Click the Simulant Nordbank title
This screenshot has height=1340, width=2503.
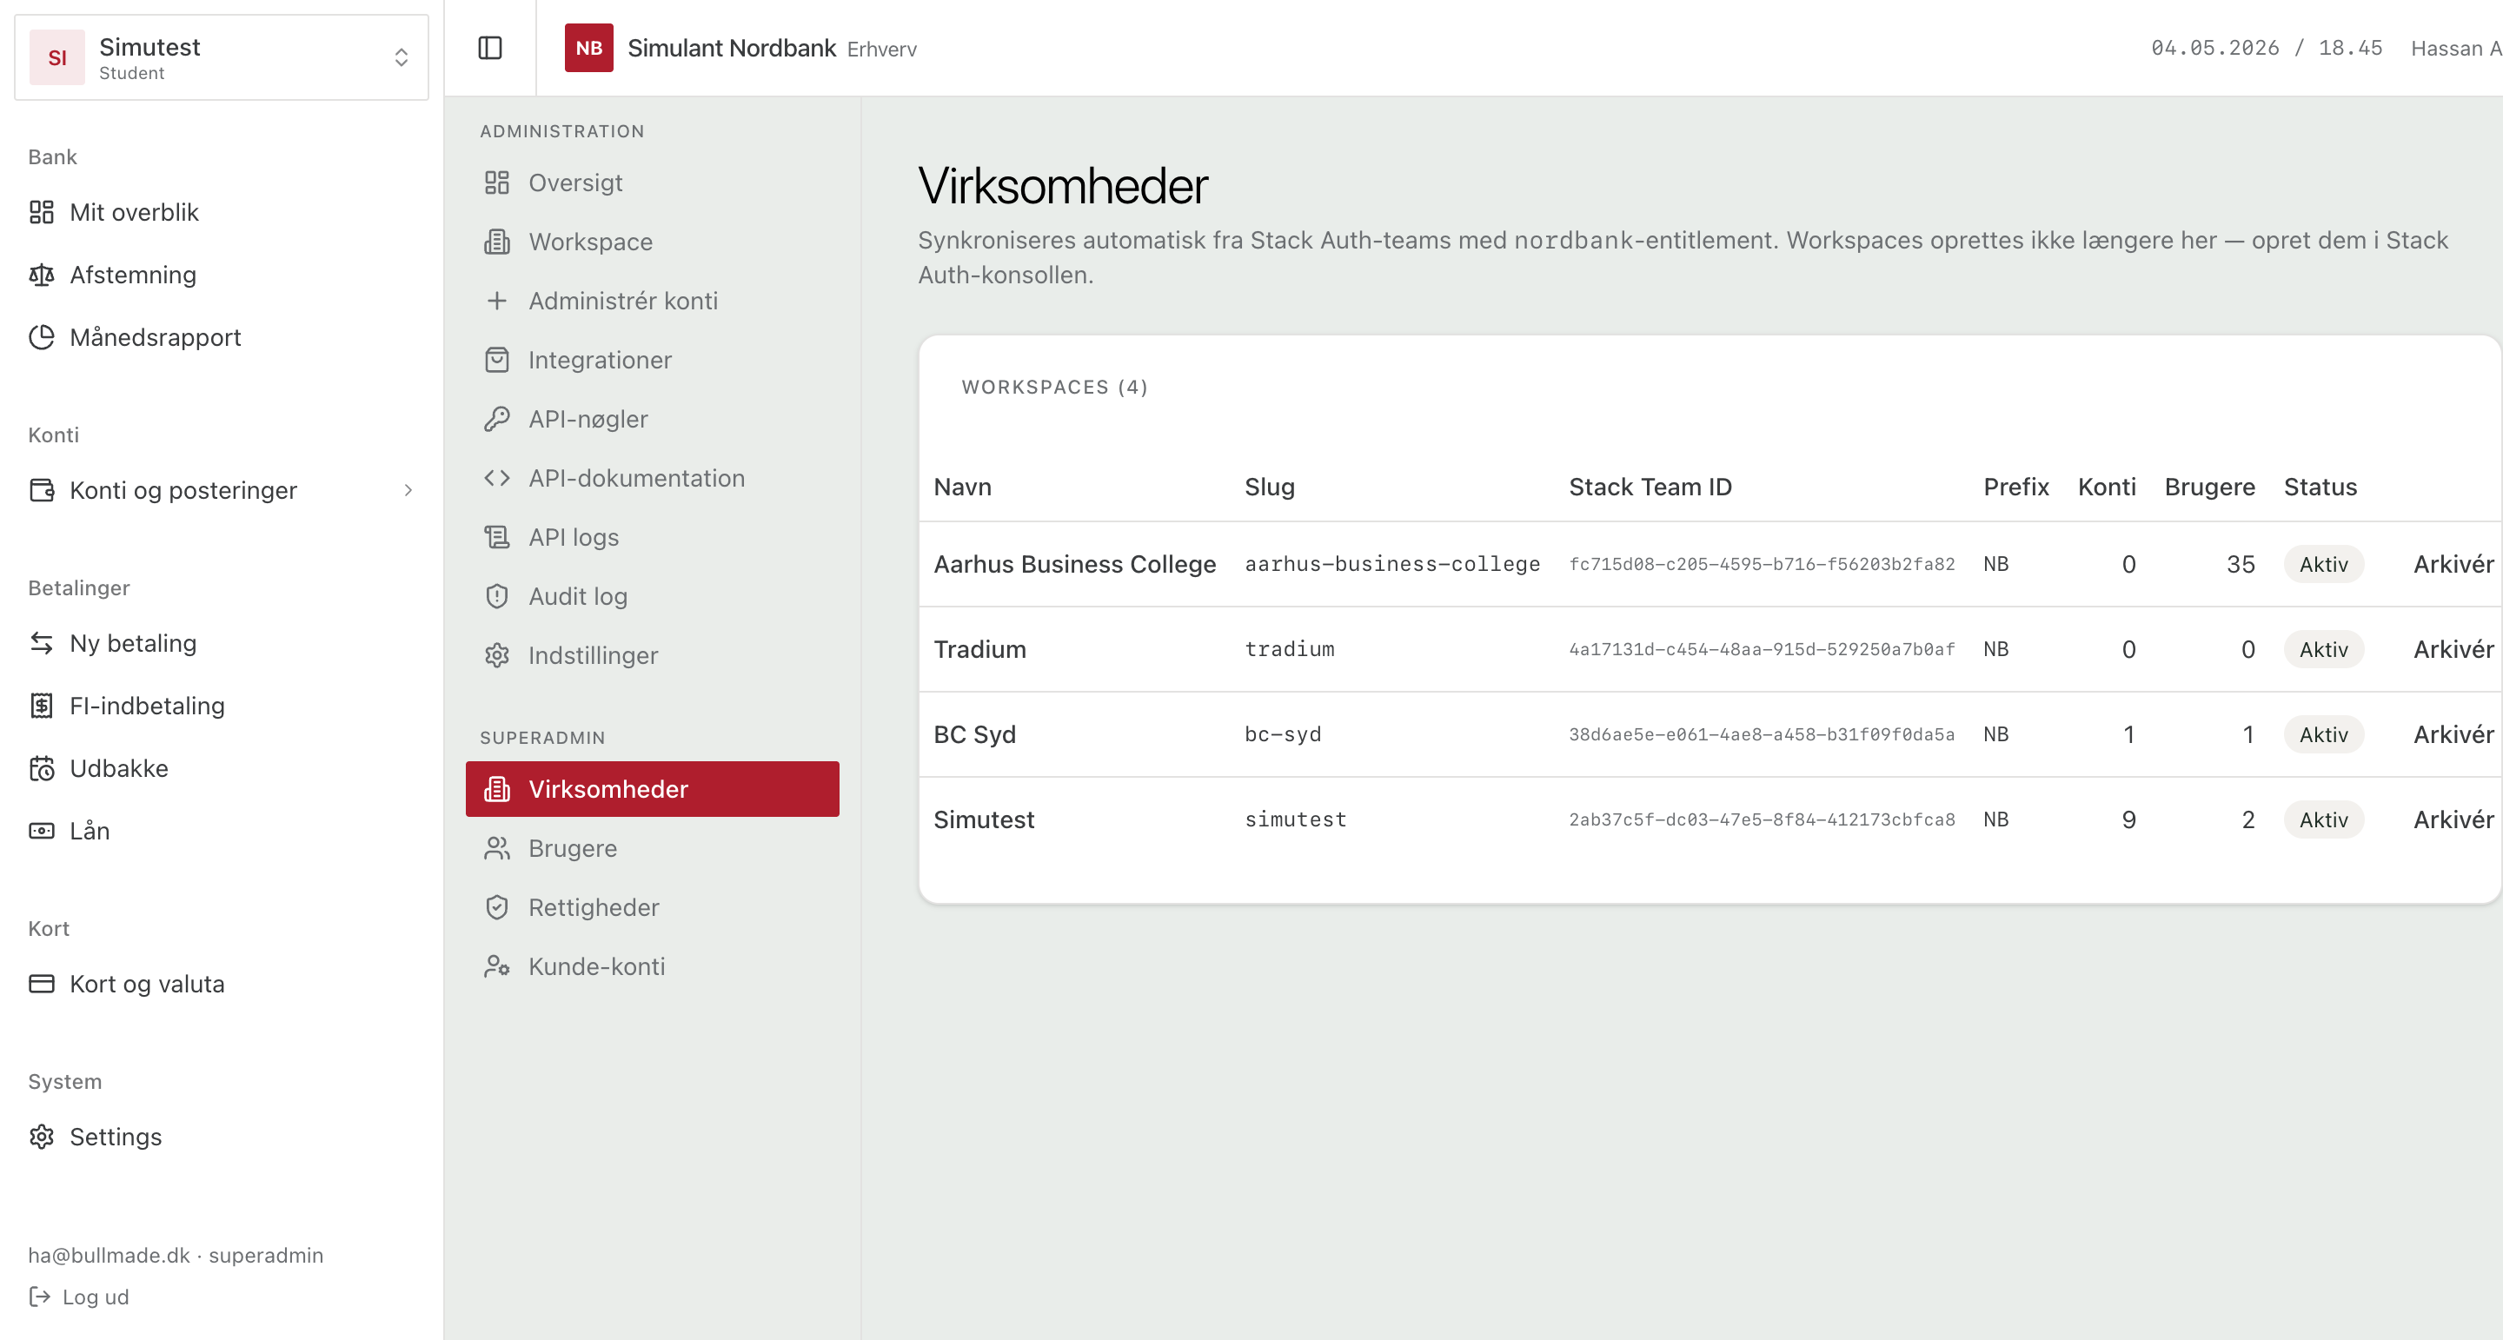[732, 48]
